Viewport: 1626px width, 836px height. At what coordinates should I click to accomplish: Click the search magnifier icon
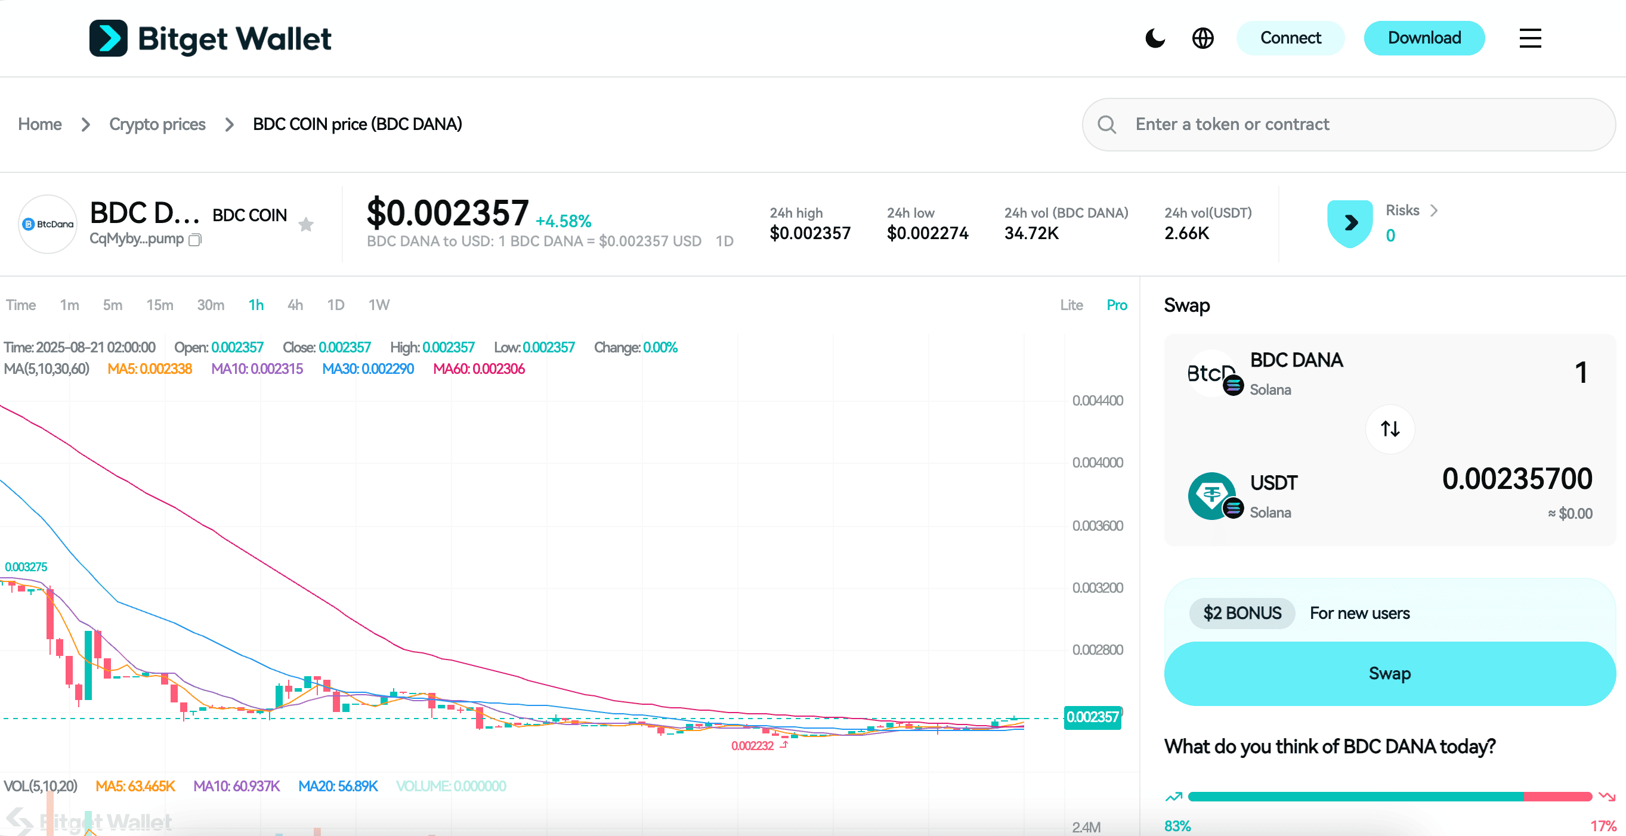click(1106, 124)
